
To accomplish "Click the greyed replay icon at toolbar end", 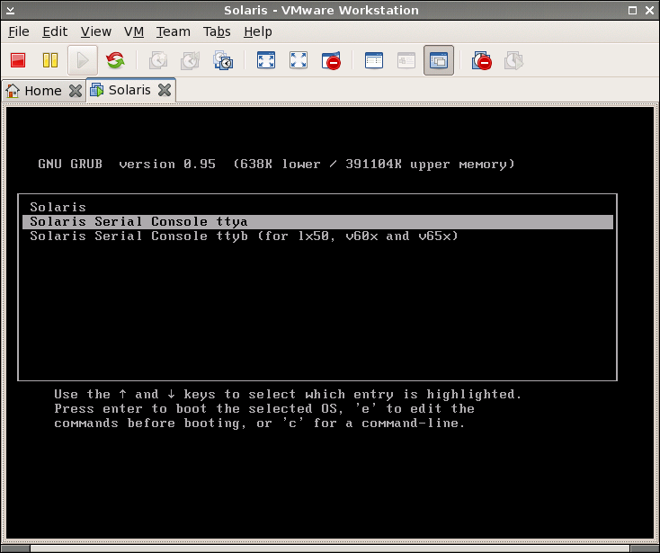I will pos(514,60).
